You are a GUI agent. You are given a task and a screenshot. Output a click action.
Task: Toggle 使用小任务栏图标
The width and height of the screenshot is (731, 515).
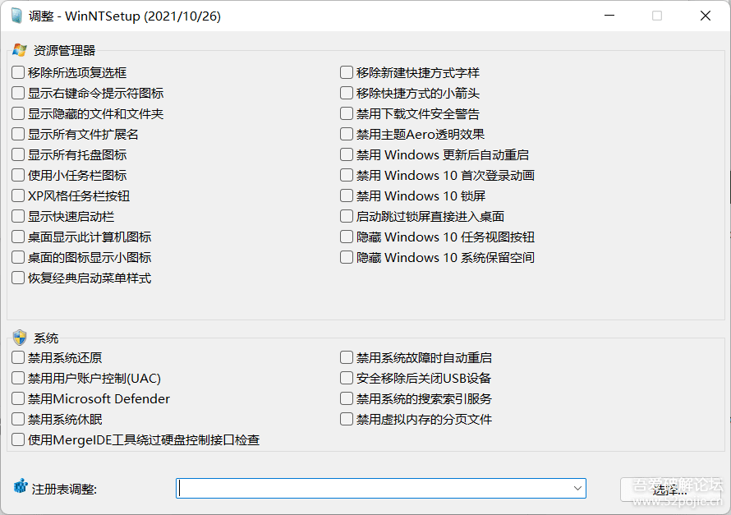click(18, 175)
